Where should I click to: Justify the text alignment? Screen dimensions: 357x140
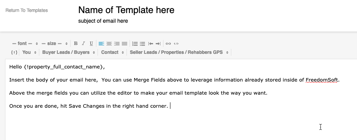[125, 43]
